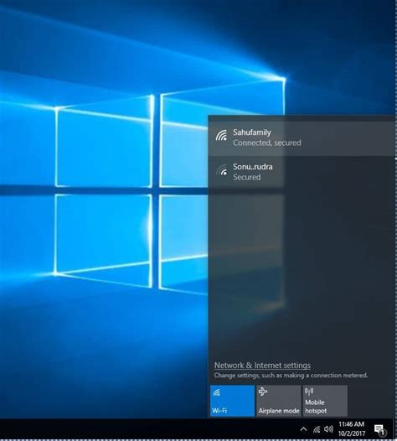Open the clock showing 11:46 AM

[x=351, y=424]
